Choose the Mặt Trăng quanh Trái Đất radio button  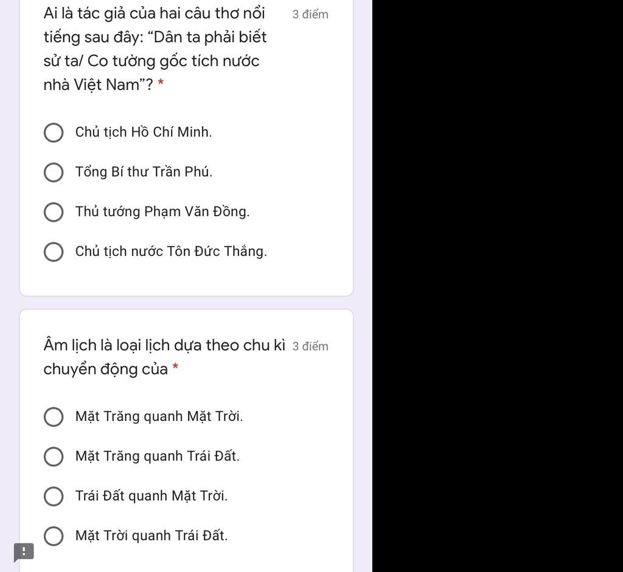pos(54,457)
